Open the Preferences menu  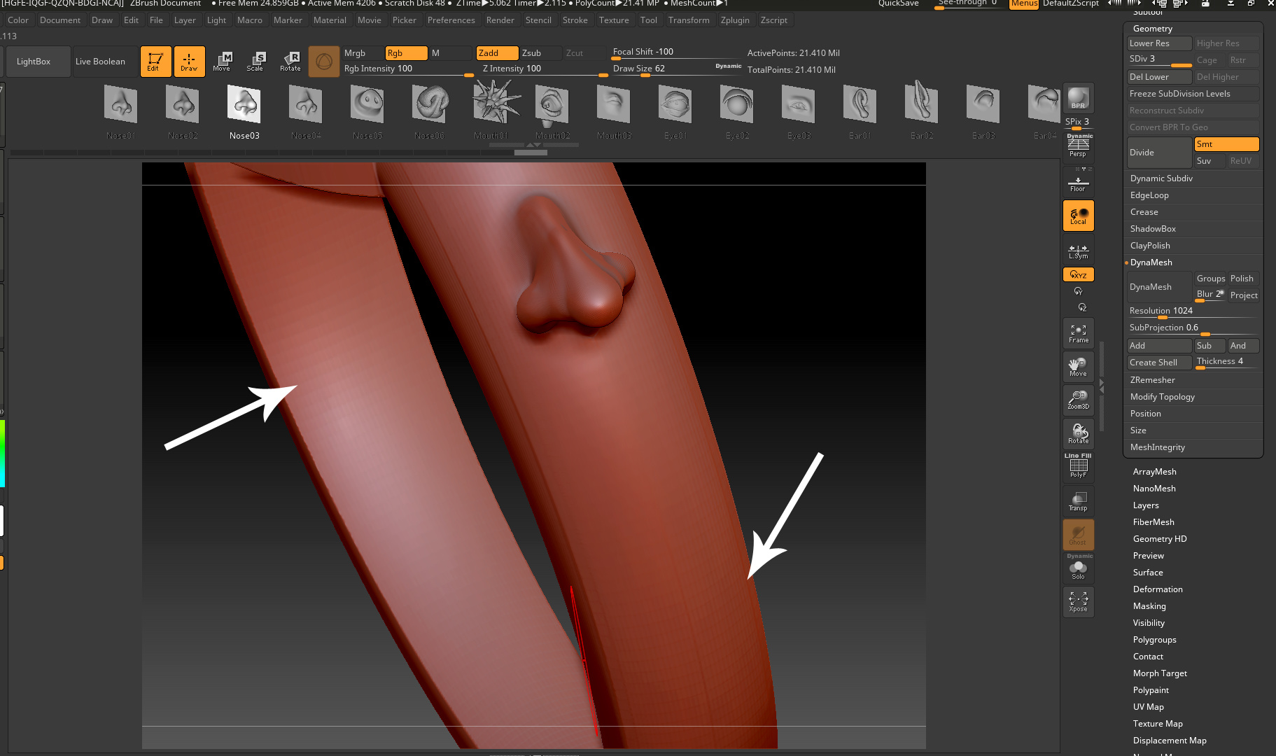[x=451, y=20]
